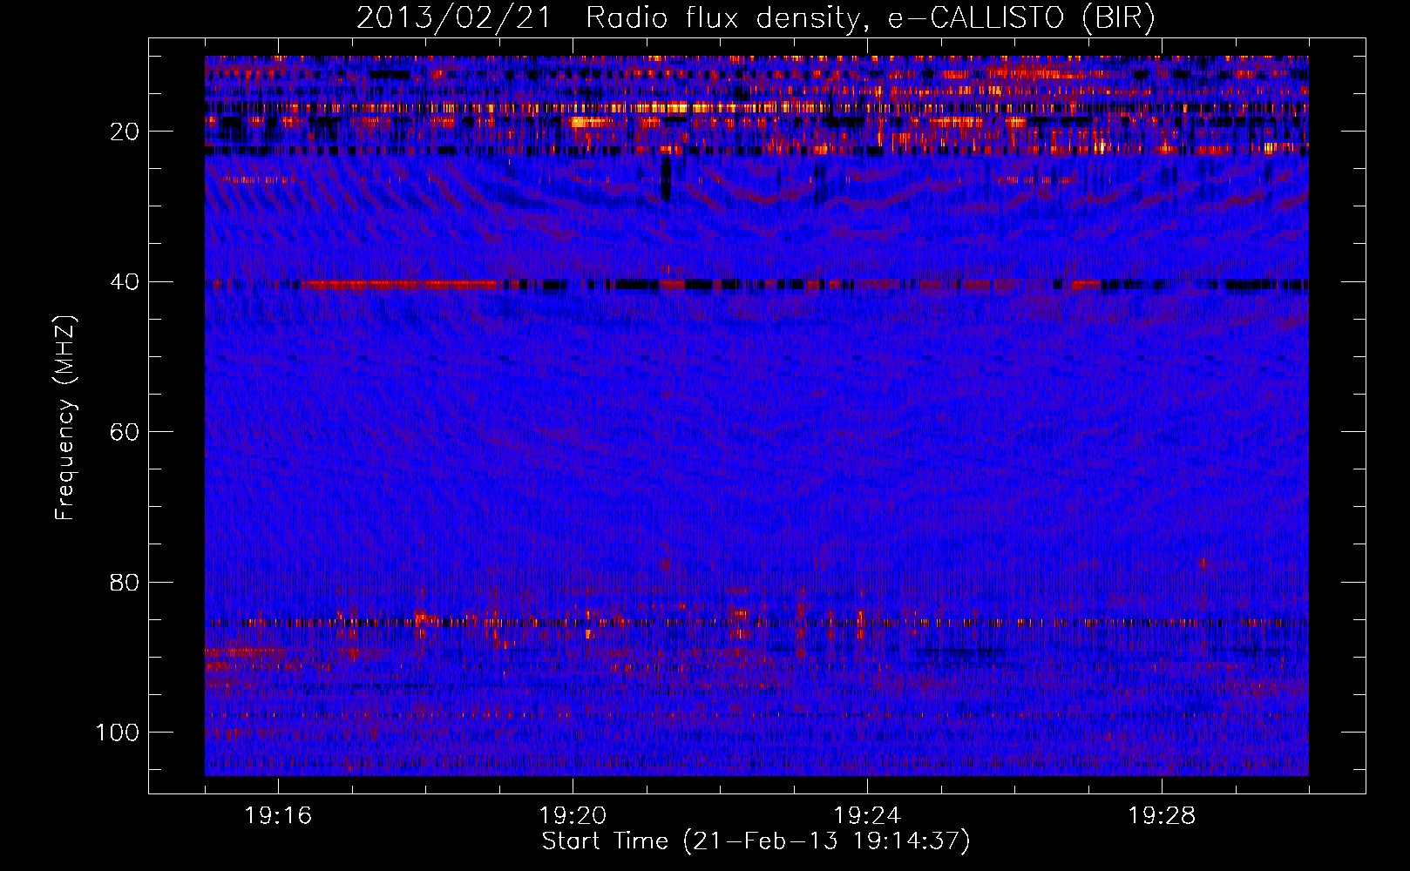Screen dimensions: 1410x871
Task: Click the 19:24 time tick label
Action: coord(867,816)
